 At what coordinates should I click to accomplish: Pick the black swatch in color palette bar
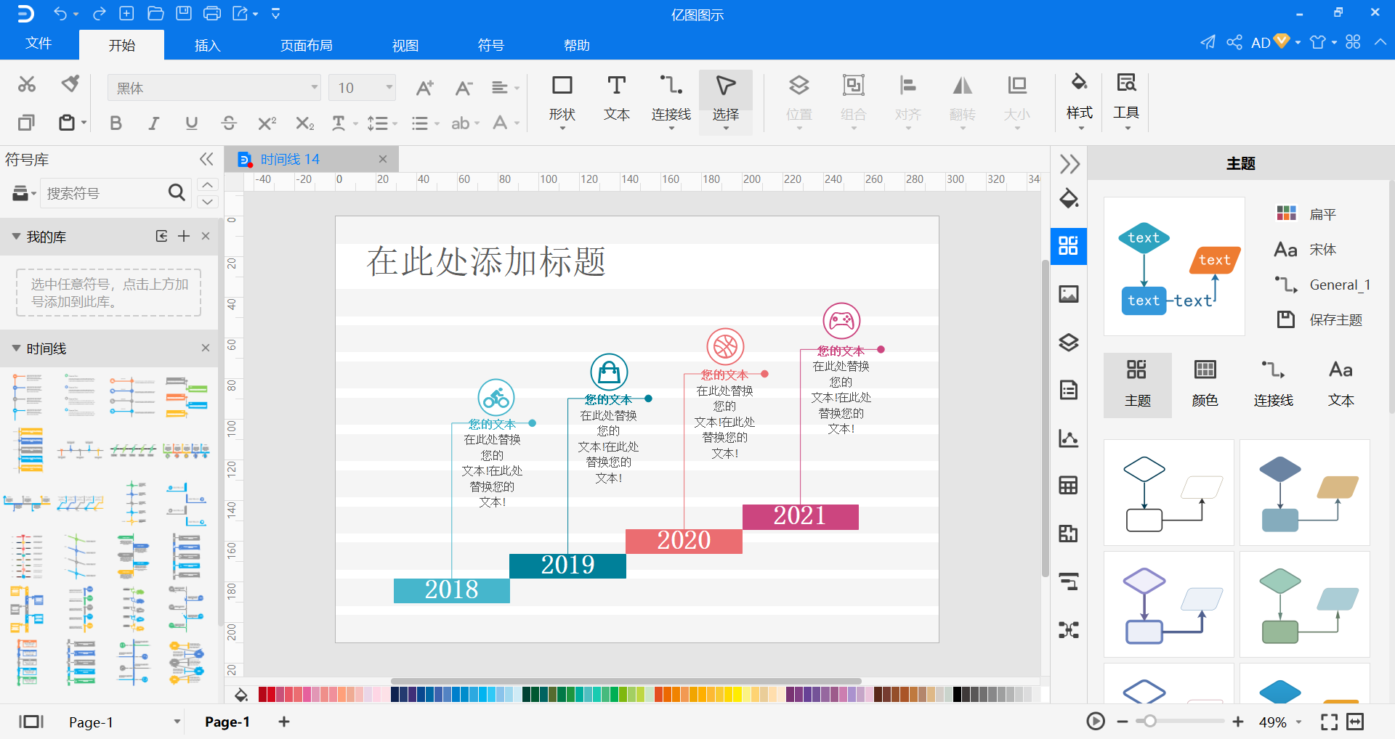click(957, 695)
